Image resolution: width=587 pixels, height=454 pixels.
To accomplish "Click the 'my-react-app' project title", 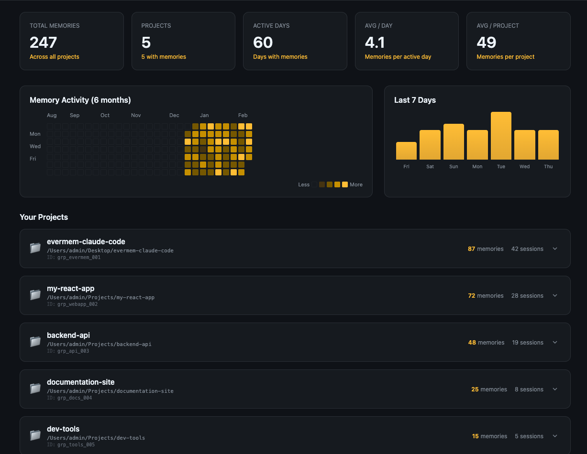I will pyautogui.click(x=71, y=289).
